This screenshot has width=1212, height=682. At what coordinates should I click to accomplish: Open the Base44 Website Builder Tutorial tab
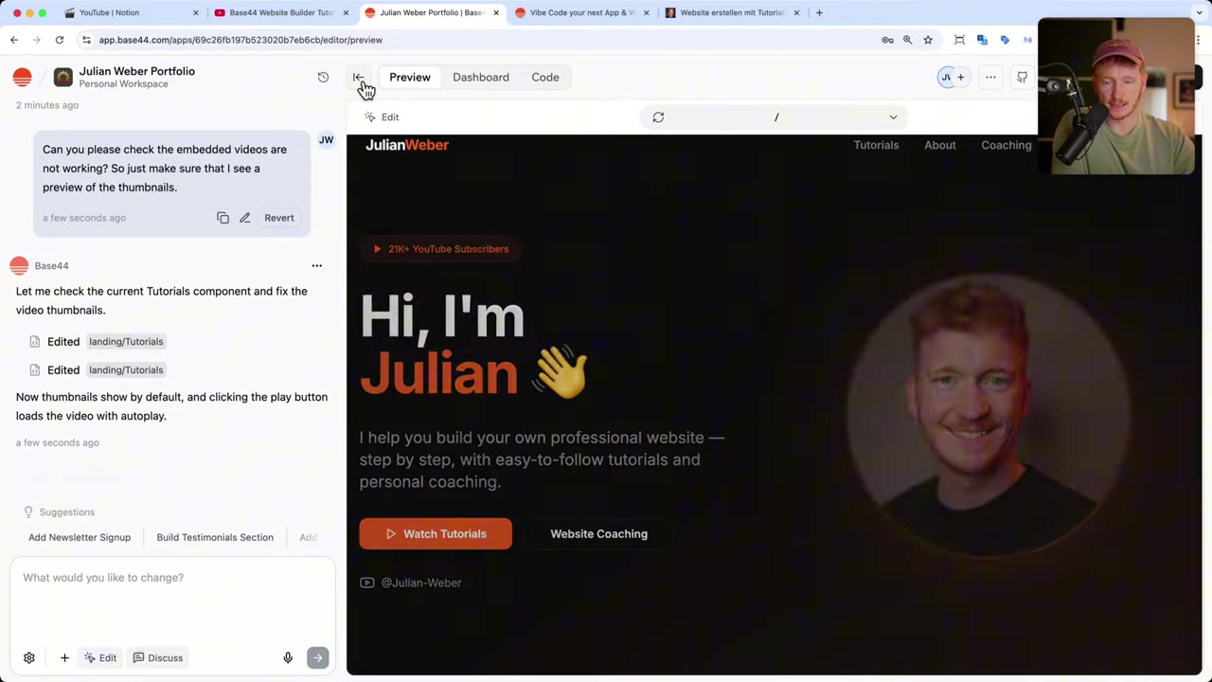(281, 12)
